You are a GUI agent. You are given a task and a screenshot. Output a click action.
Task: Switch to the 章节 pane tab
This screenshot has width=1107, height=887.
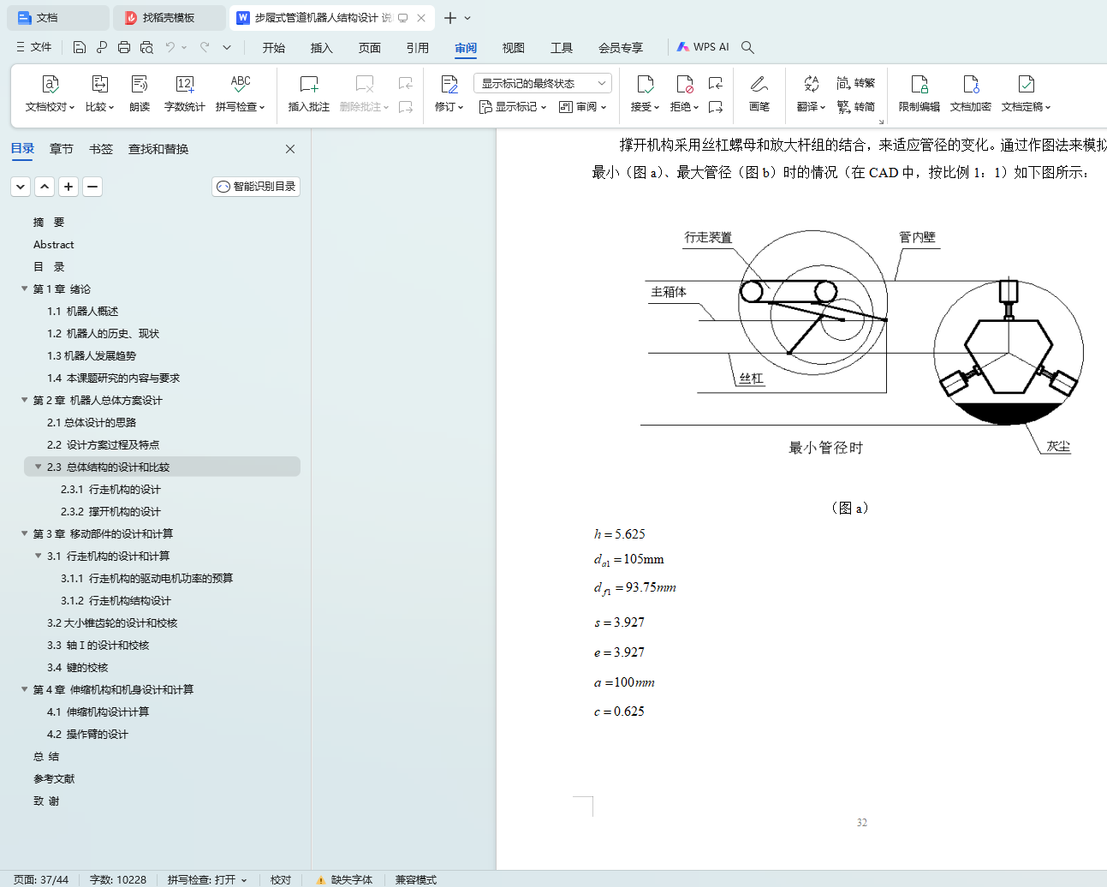coord(62,149)
